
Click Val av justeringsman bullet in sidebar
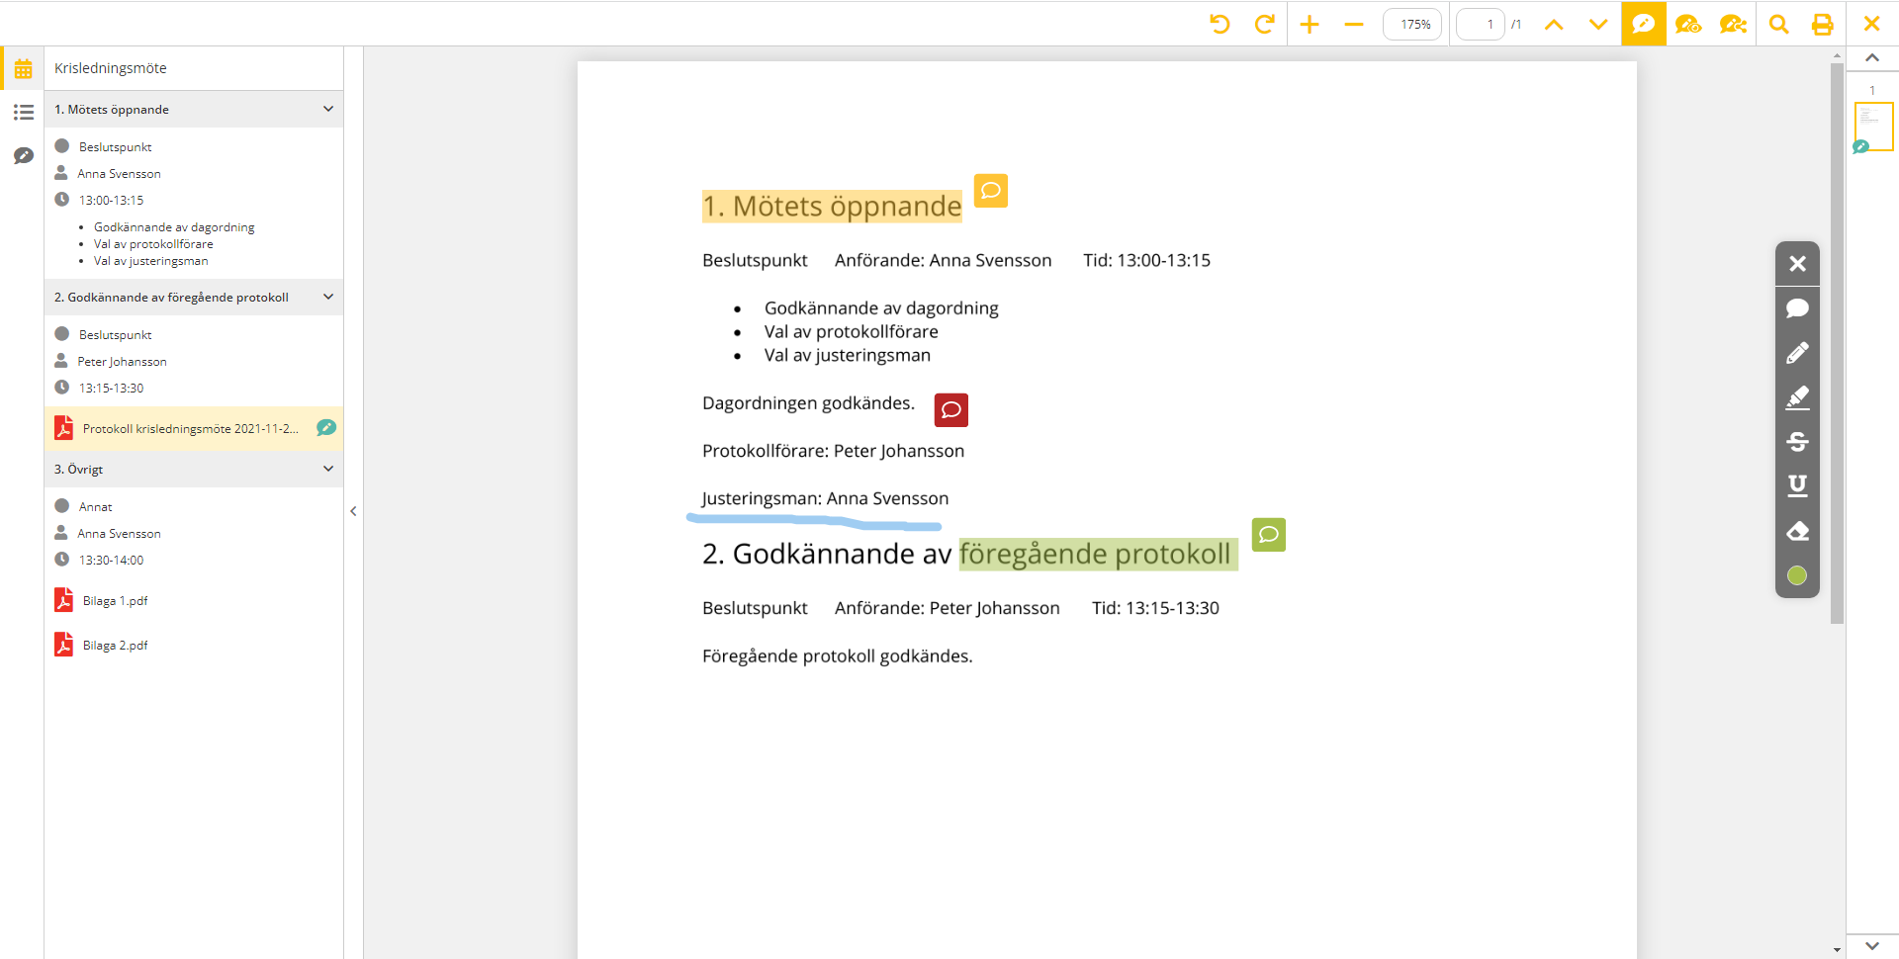150,261
